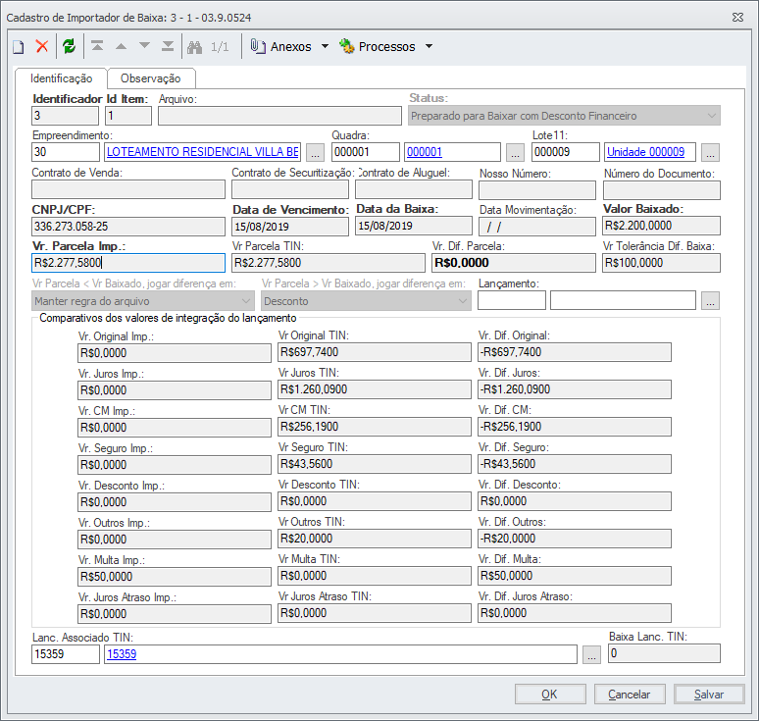
Task: Expand the Anexos dropdown arrow
Action: click(x=325, y=47)
